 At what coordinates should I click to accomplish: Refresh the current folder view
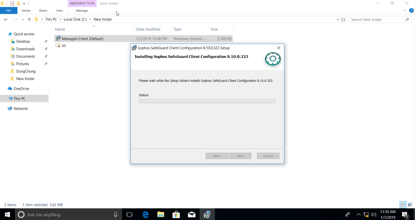[x=343, y=19]
